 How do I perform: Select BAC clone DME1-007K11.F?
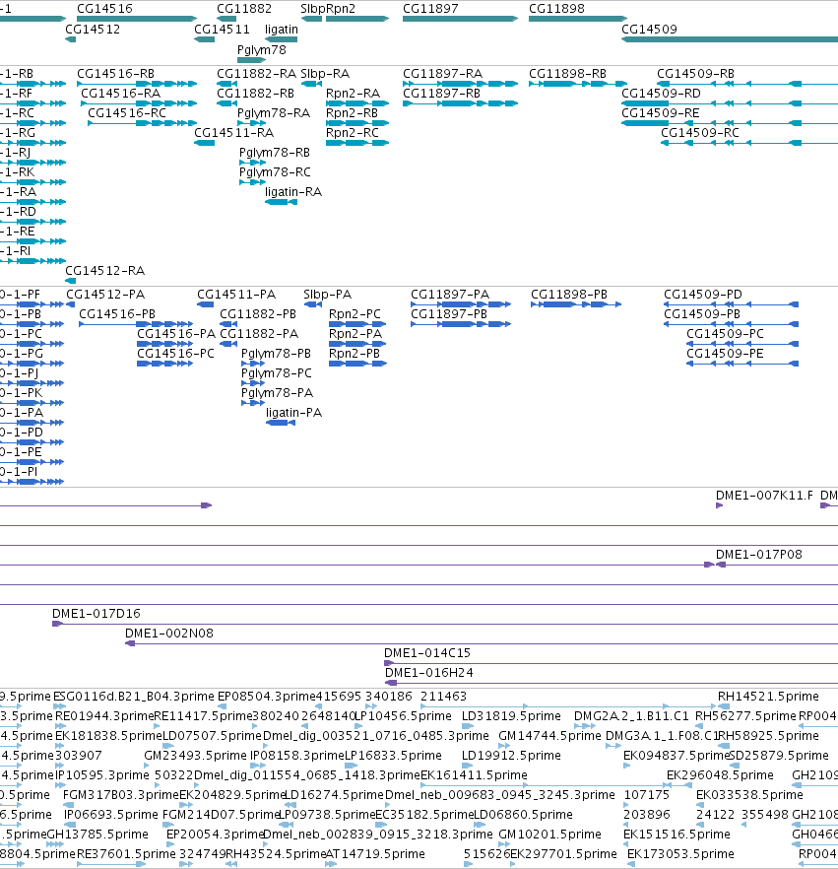point(765,496)
